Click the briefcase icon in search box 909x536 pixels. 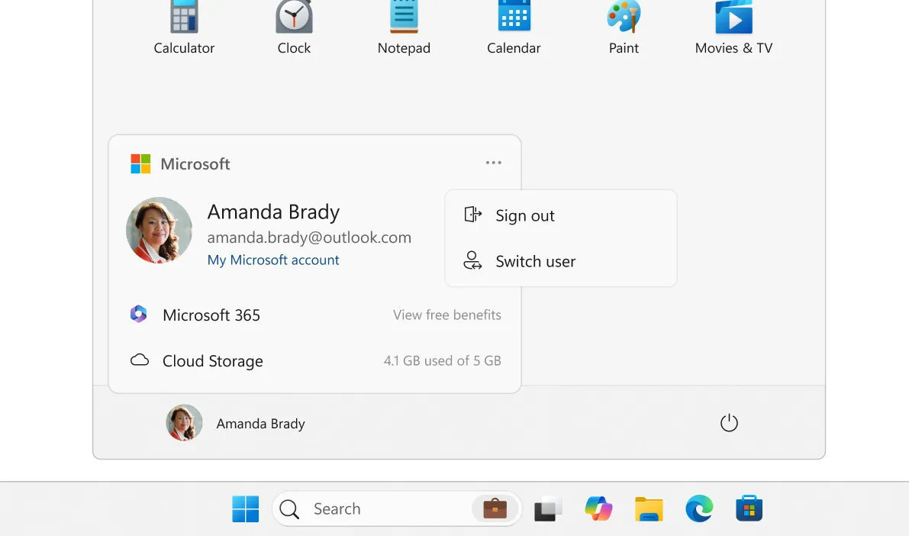pyautogui.click(x=495, y=509)
